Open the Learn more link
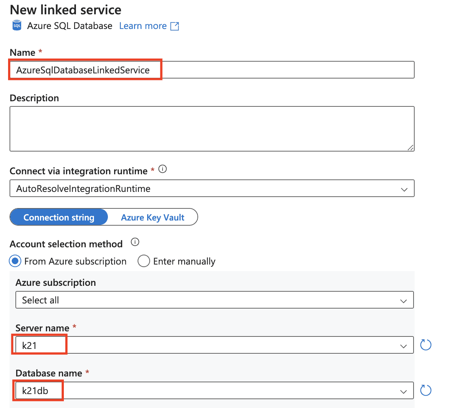Viewport: 455px width, 408px height. [x=143, y=26]
